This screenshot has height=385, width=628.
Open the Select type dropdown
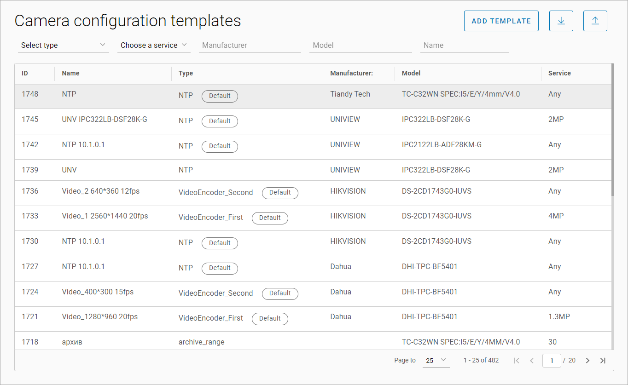click(x=63, y=45)
